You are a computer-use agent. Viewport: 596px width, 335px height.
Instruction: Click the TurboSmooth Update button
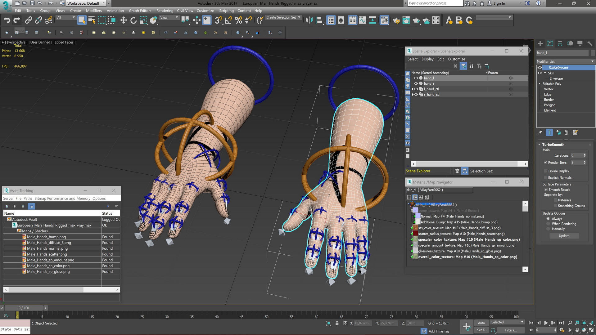pyautogui.click(x=564, y=236)
